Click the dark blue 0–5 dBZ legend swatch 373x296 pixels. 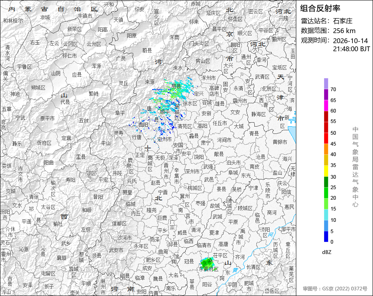pos(326,236)
